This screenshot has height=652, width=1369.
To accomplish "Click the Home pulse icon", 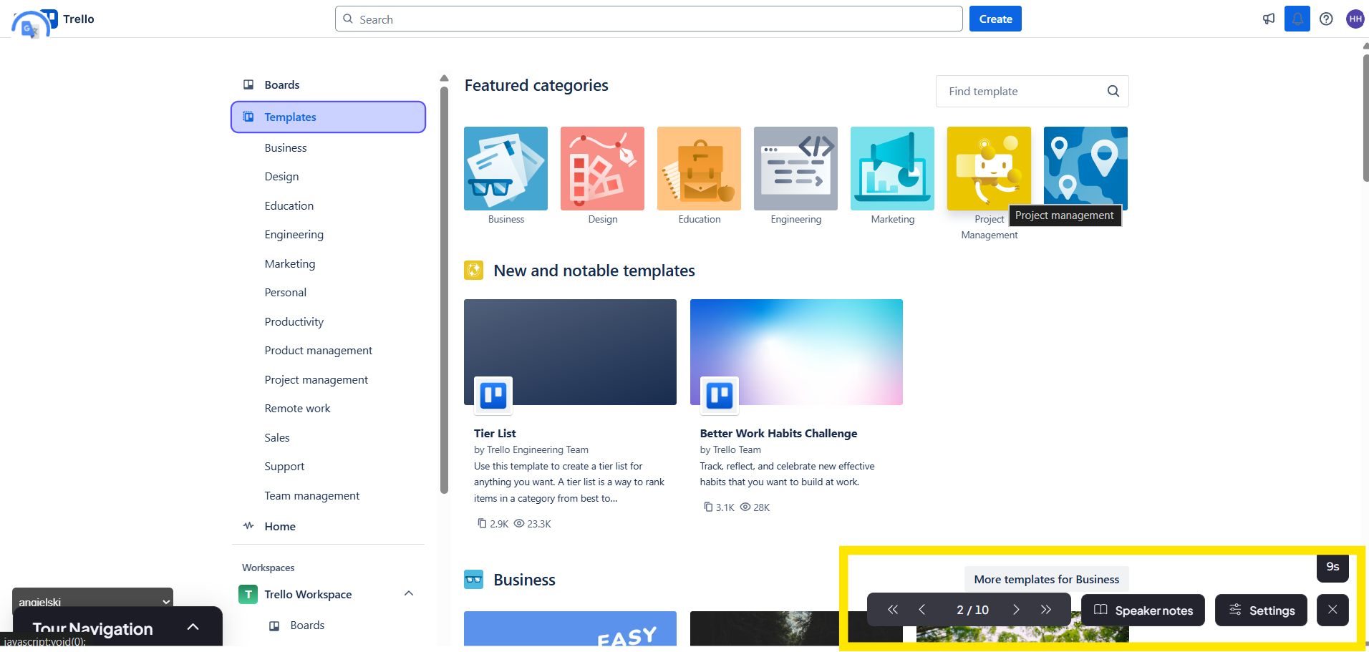I will [x=248, y=526].
